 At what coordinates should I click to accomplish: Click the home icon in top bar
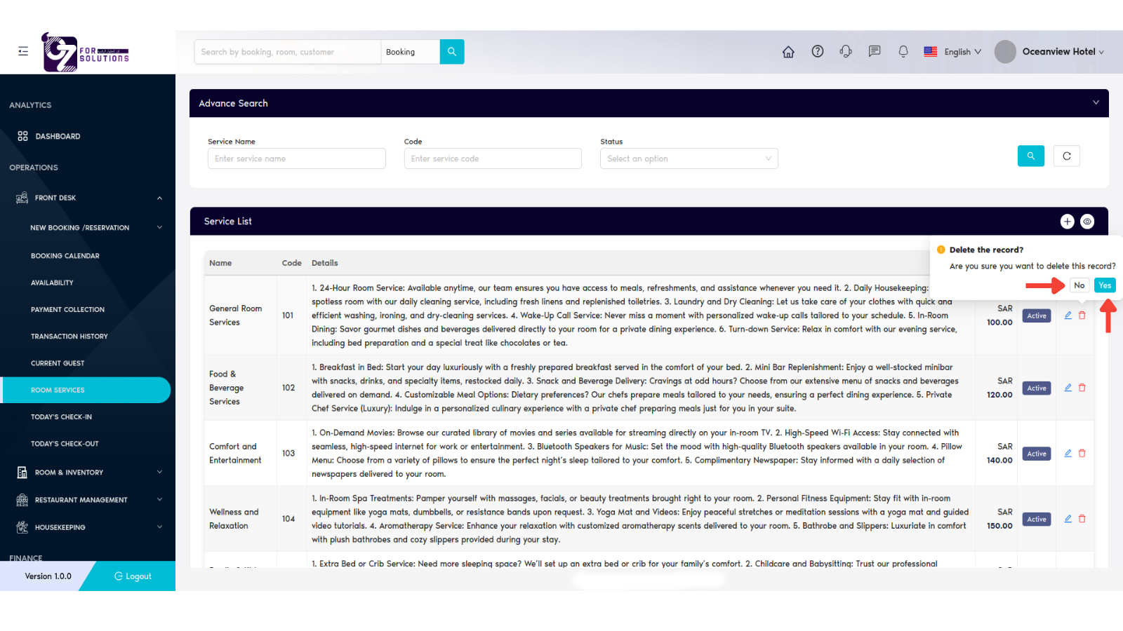(788, 52)
